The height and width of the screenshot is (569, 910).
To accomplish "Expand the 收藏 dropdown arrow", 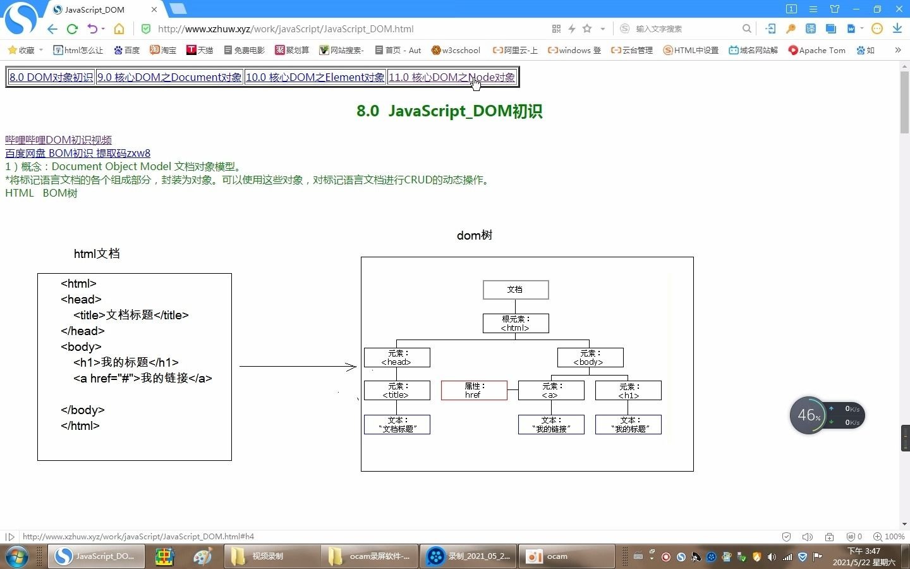I will tap(41, 50).
